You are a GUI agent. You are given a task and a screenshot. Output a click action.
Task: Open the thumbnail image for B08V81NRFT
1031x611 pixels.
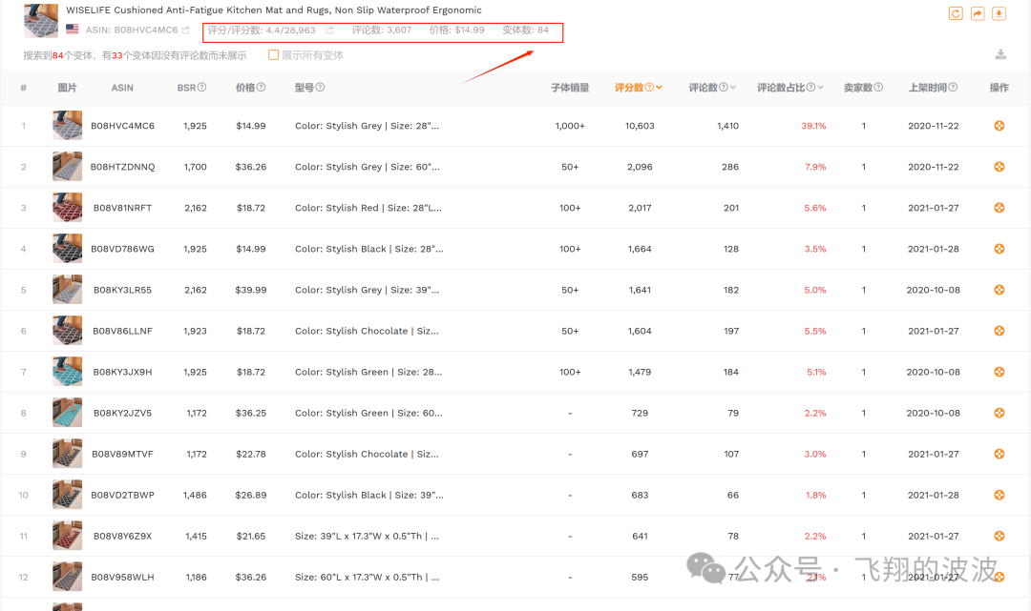point(67,208)
